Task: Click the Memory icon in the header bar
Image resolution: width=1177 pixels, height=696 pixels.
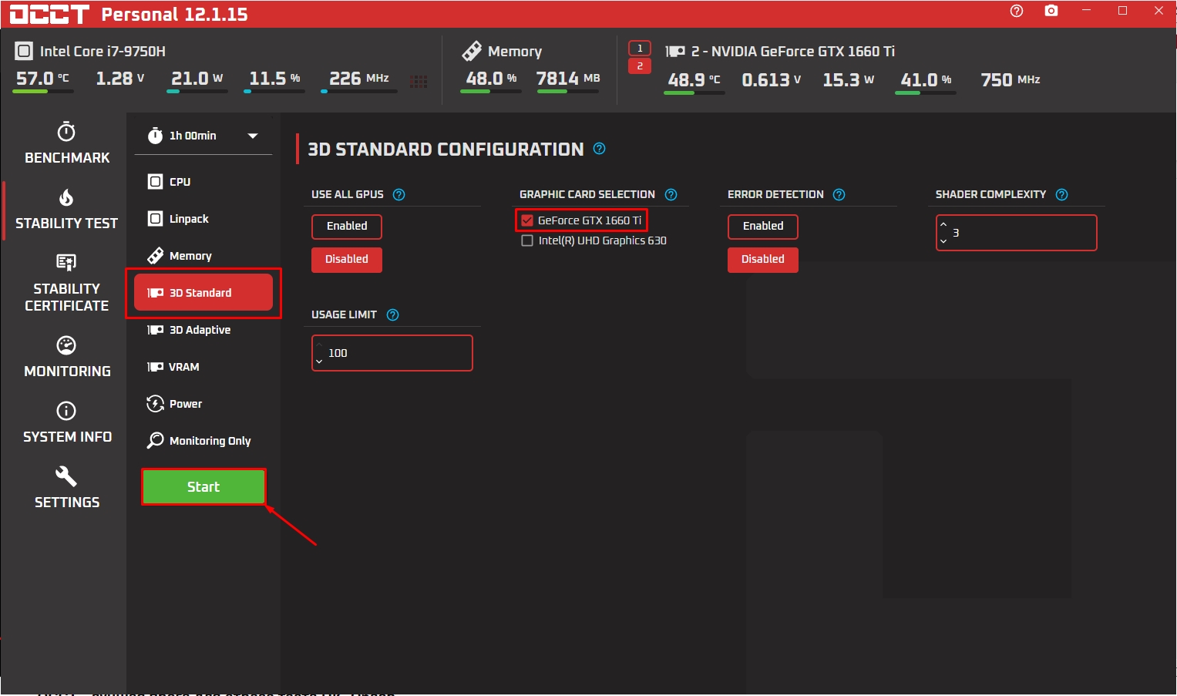Action: (472, 51)
